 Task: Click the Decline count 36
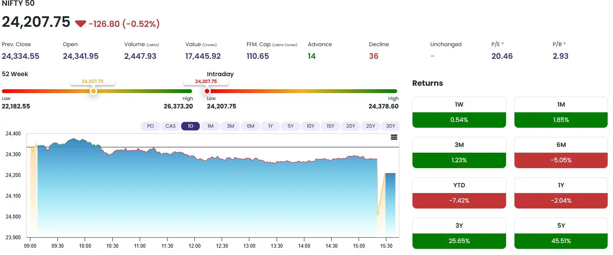click(374, 56)
